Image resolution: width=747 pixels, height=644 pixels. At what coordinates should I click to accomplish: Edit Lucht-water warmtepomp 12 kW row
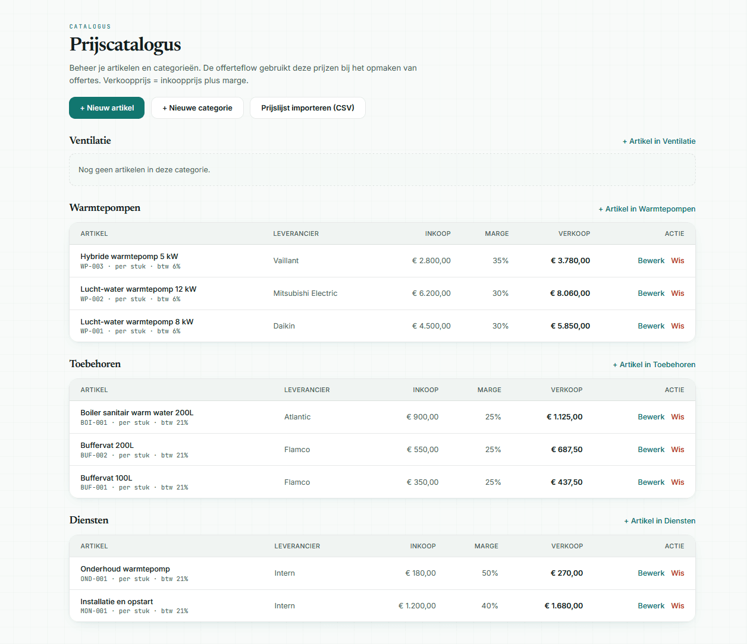(x=651, y=293)
